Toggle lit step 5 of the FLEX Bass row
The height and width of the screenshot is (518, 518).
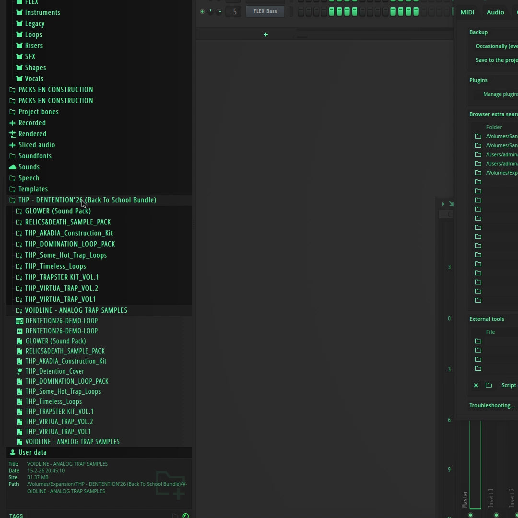331,12
